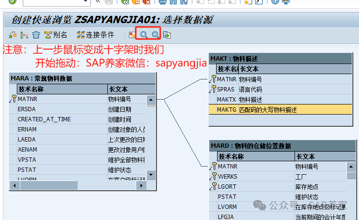The height and width of the screenshot is (220, 359).
Task: Click the zoom out magnifier icon
Action: click(155, 35)
